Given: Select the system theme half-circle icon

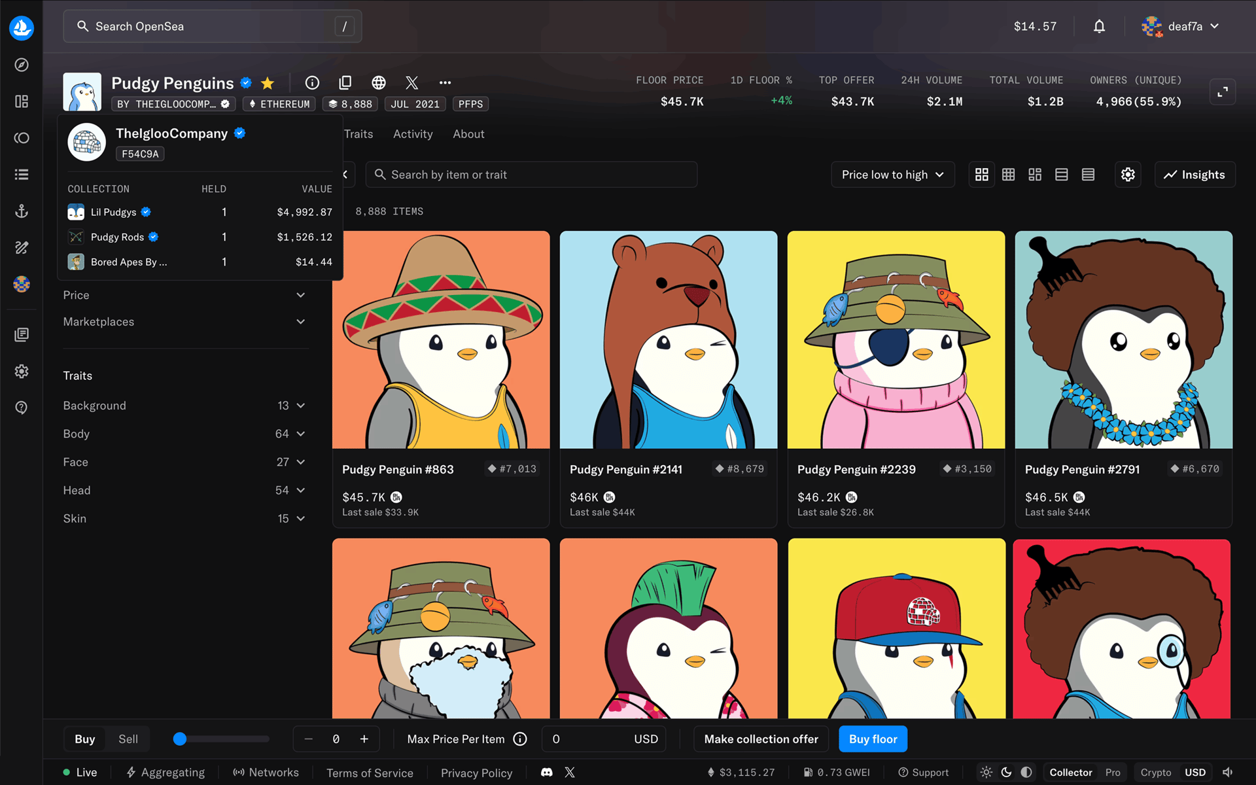Looking at the screenshot, I should (x=1026, y=773).
